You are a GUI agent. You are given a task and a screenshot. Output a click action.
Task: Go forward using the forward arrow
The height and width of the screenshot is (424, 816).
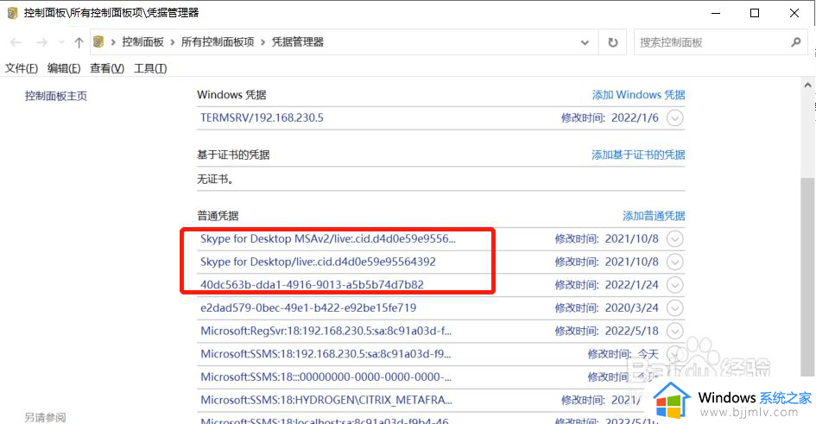[41, 42]
